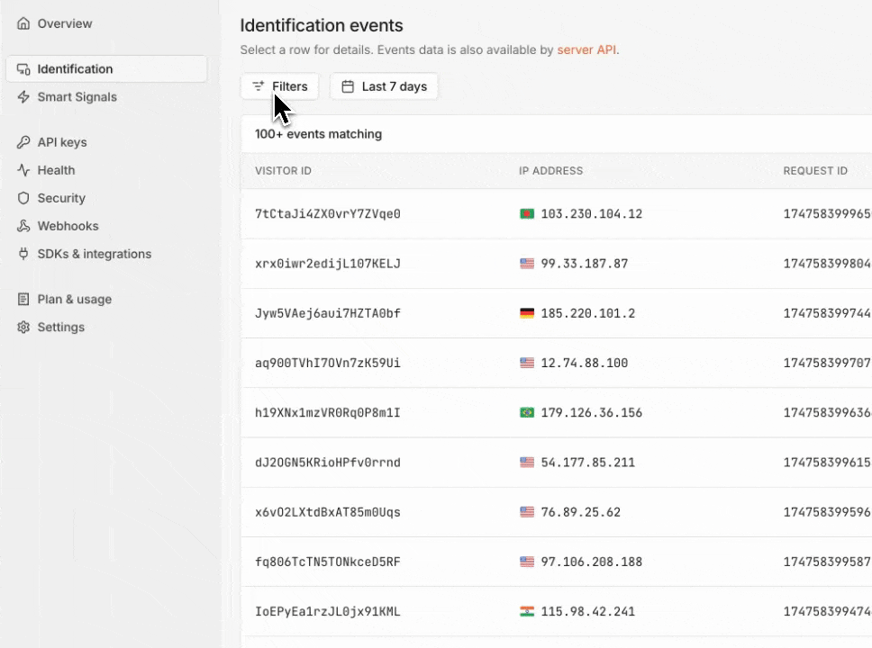The image size is (872, 648).
Task: Click the Plan & usage document icon
Action: coord(23,300)
